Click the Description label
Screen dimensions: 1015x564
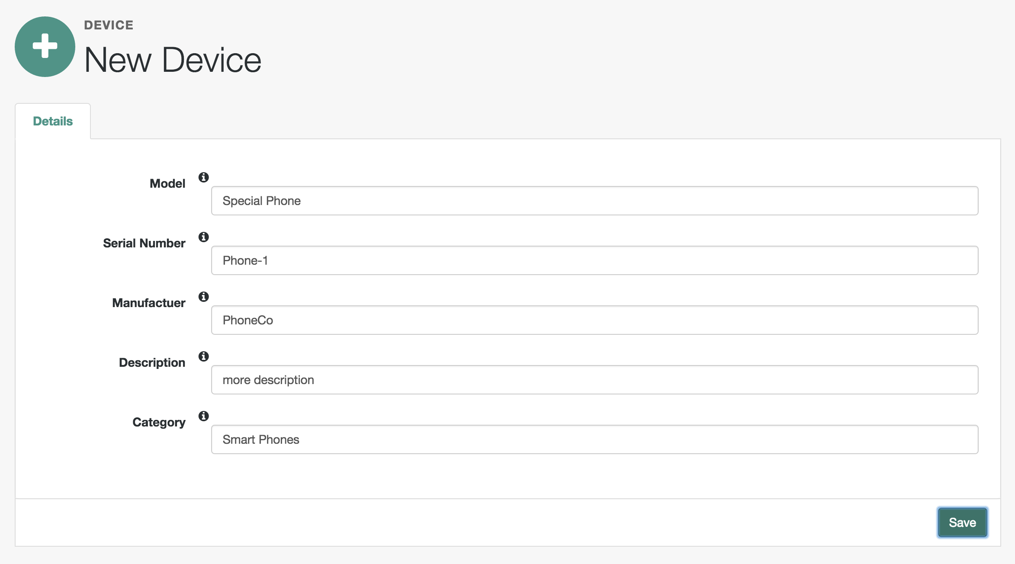152,362
